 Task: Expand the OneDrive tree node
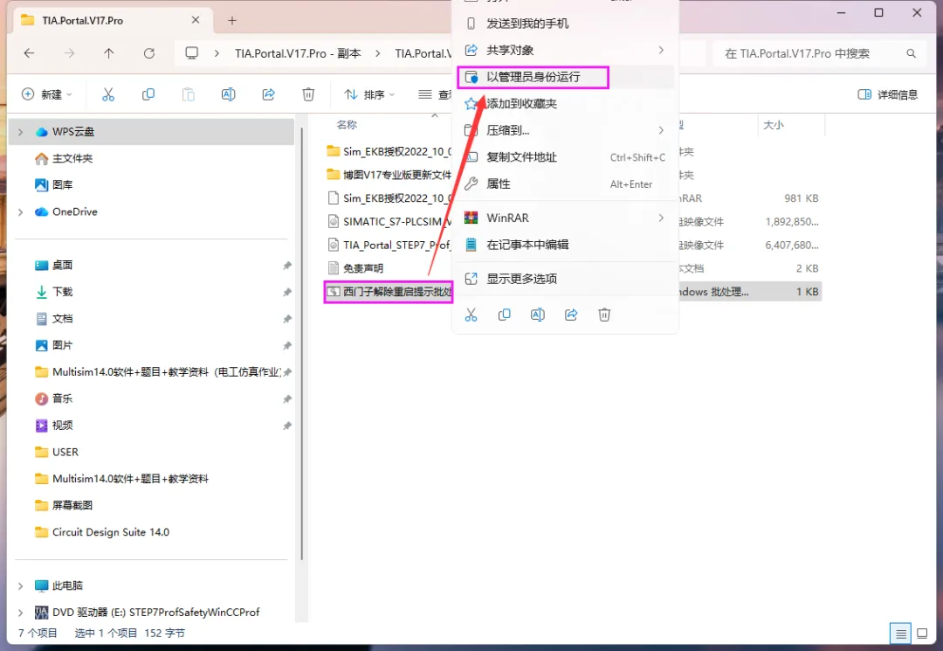pos(20,211)
